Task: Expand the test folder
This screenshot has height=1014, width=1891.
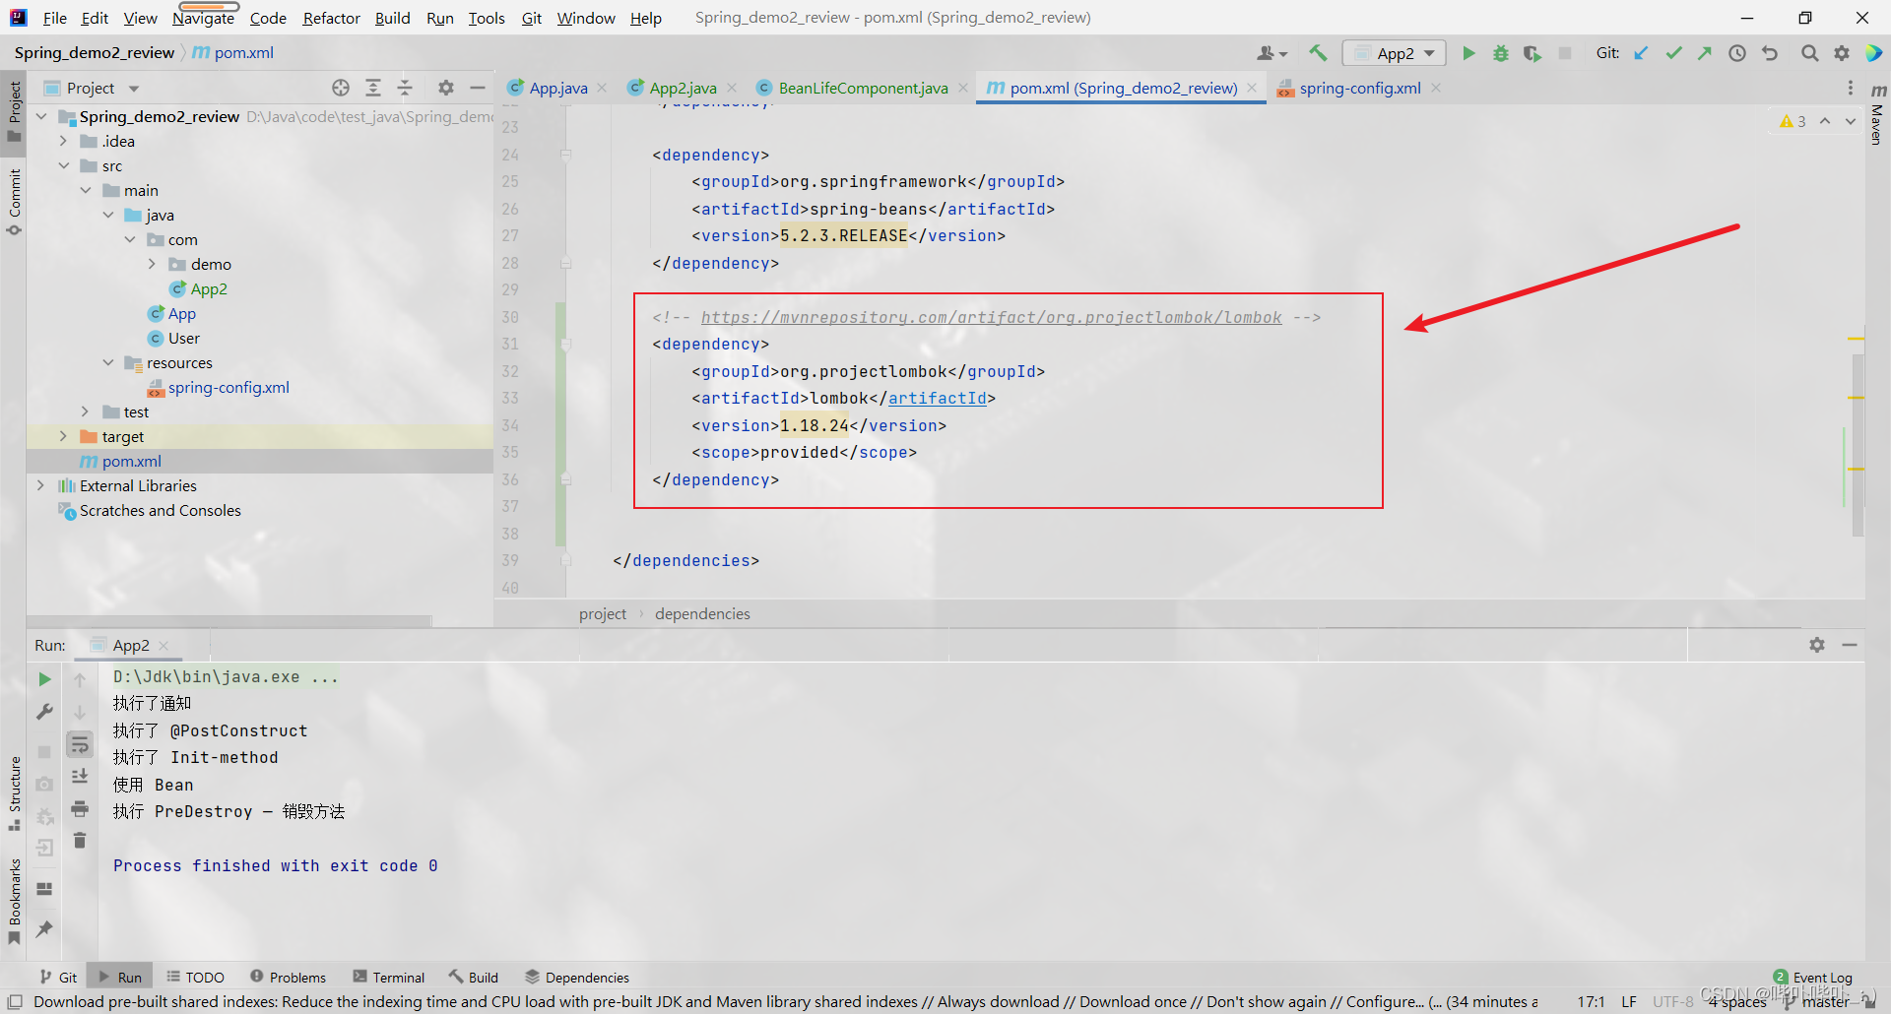Action: [86, 412]
